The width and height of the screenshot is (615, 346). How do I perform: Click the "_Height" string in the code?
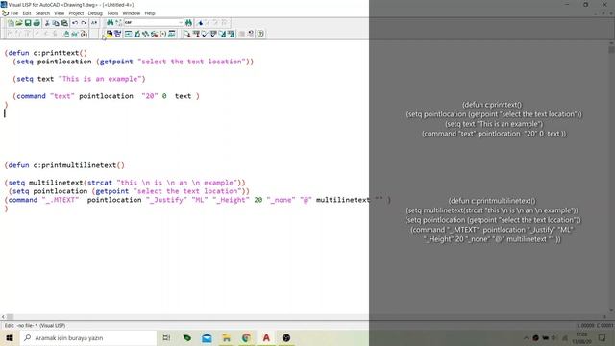pos(231,200)
